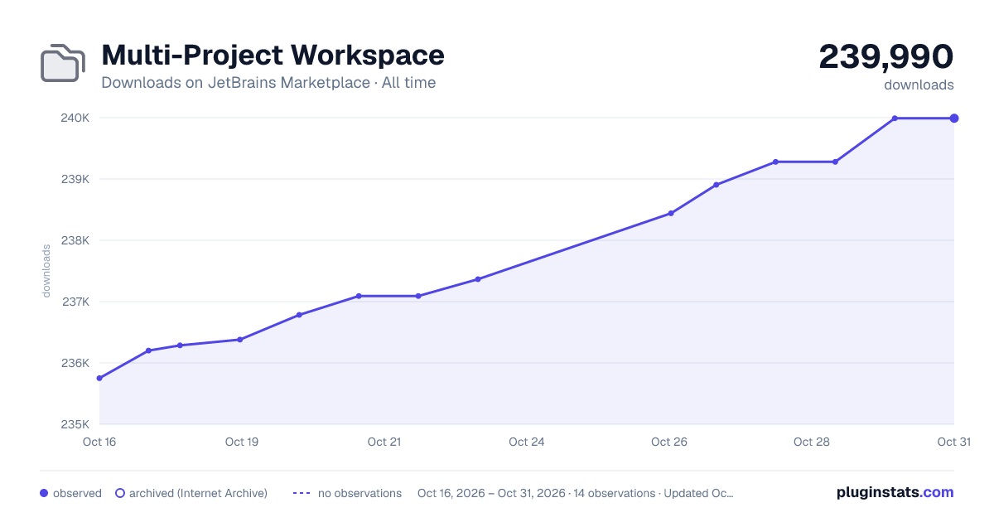994x522 pixels.
Task: Click the 'downloads' label under the total
Action: pyautogui.click(x=919, y=85)
